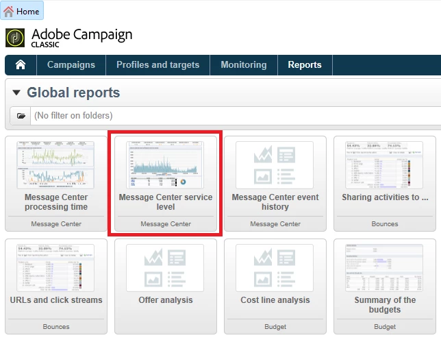This screenshot has height=342, width=441.
Task: Click Budget label under Summary of the budgets
Action: pos(385,326)
